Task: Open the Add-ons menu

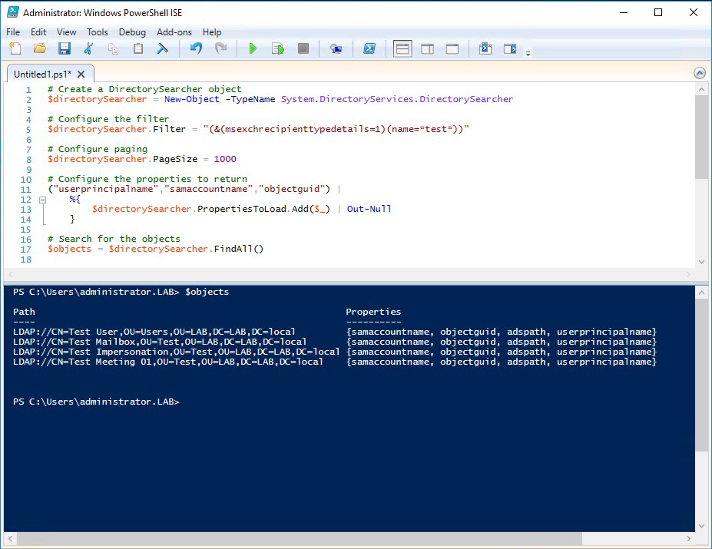Action: (x=174, y=32)
